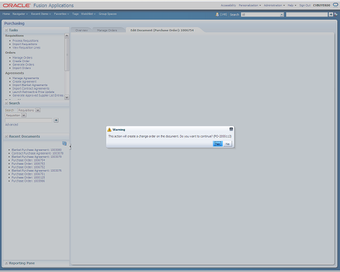Open Import Contract Agreements task

pos(31,89)
